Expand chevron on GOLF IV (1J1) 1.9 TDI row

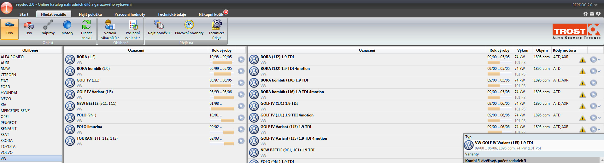click(x=599, y=106)
